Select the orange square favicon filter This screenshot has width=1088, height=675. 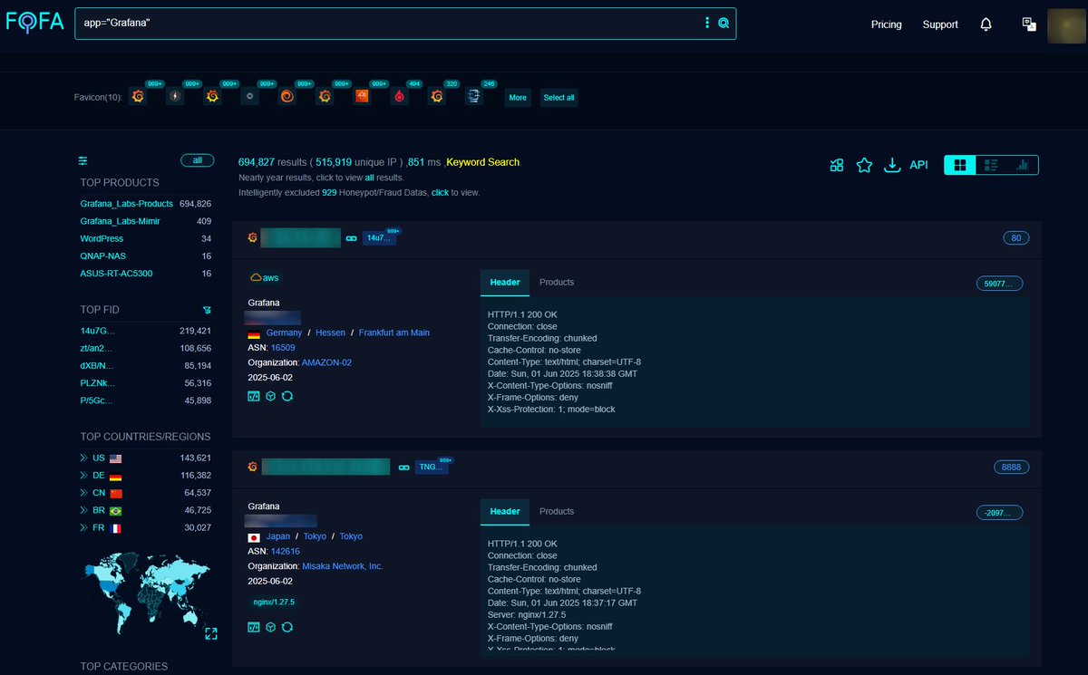(362, 96)
